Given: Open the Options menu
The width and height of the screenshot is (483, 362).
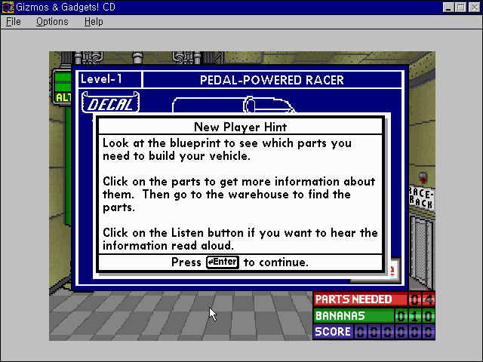Looking at the screenshot, I should pos(52,22).
